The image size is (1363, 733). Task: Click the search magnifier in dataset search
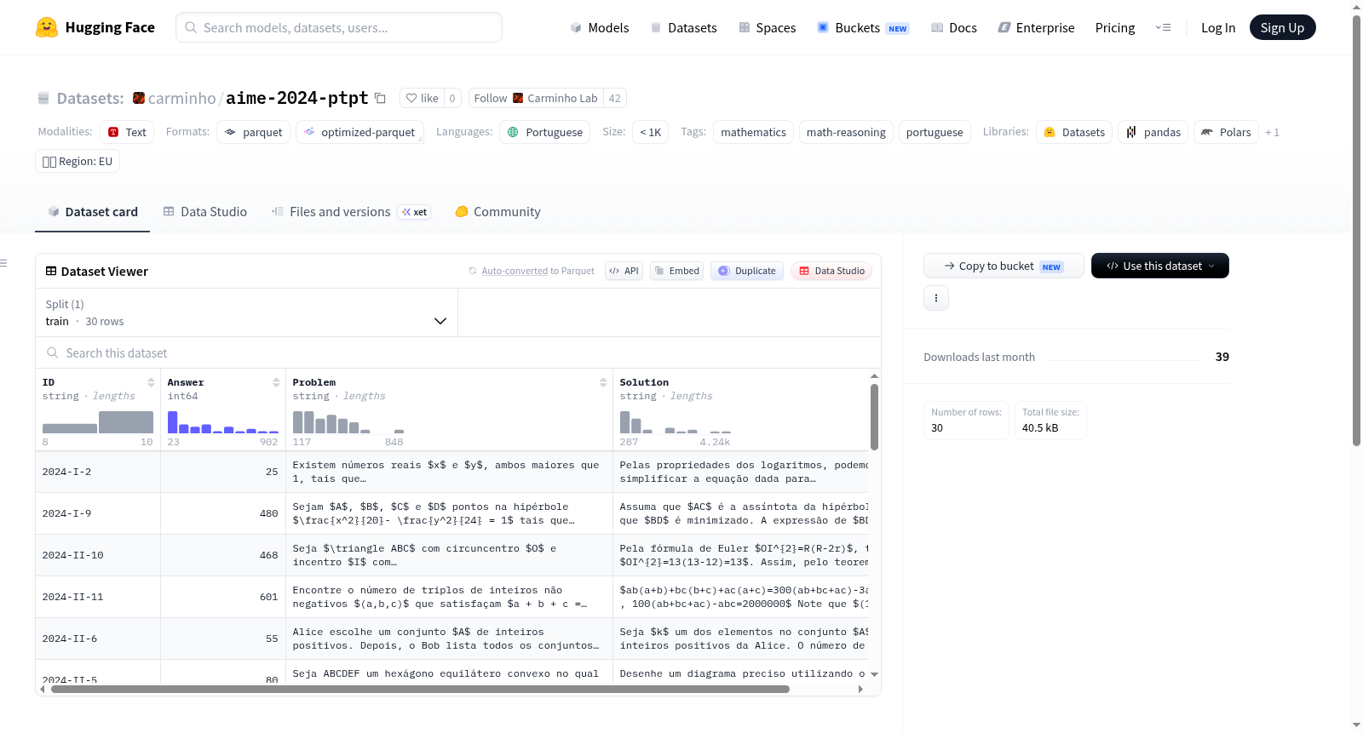(x=53, y=352)
